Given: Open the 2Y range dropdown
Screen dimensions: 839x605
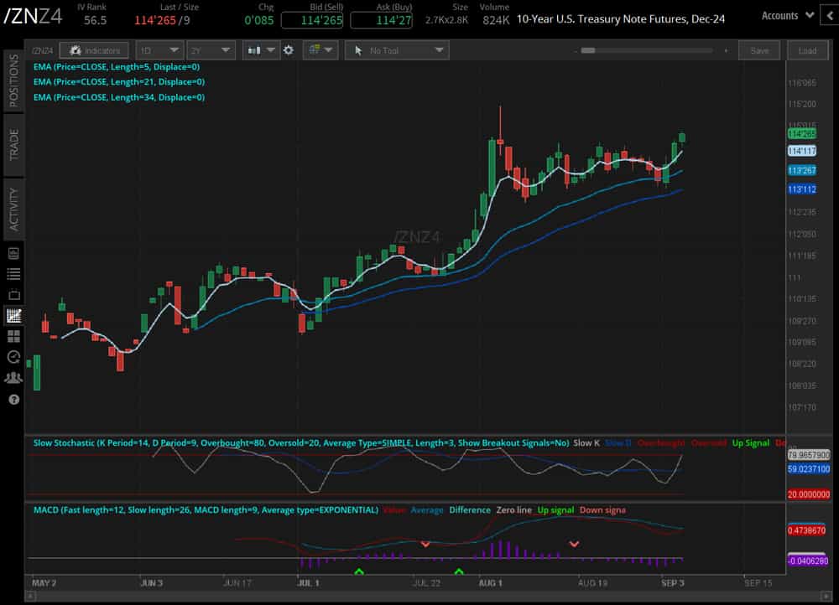Looking at the screenshot, I should pos(210,50).
